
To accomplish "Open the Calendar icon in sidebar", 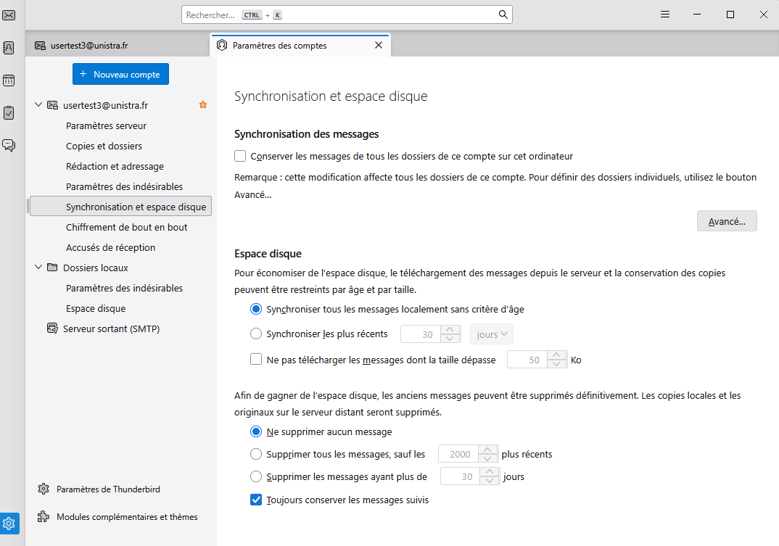I will pyautogui.click(x=9, y=80).
